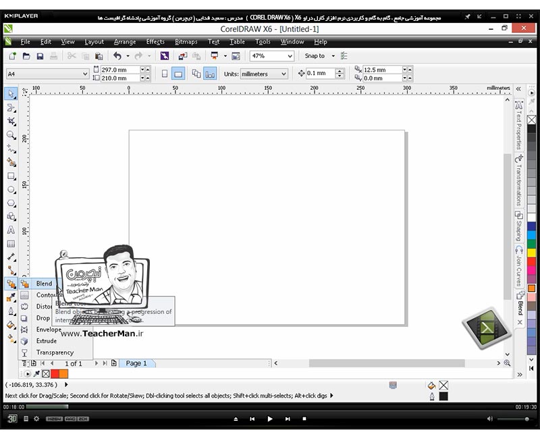Viewport: 540px width, 439px height.
Task: Open the Options dialog icon
Action: coord(344,56)
